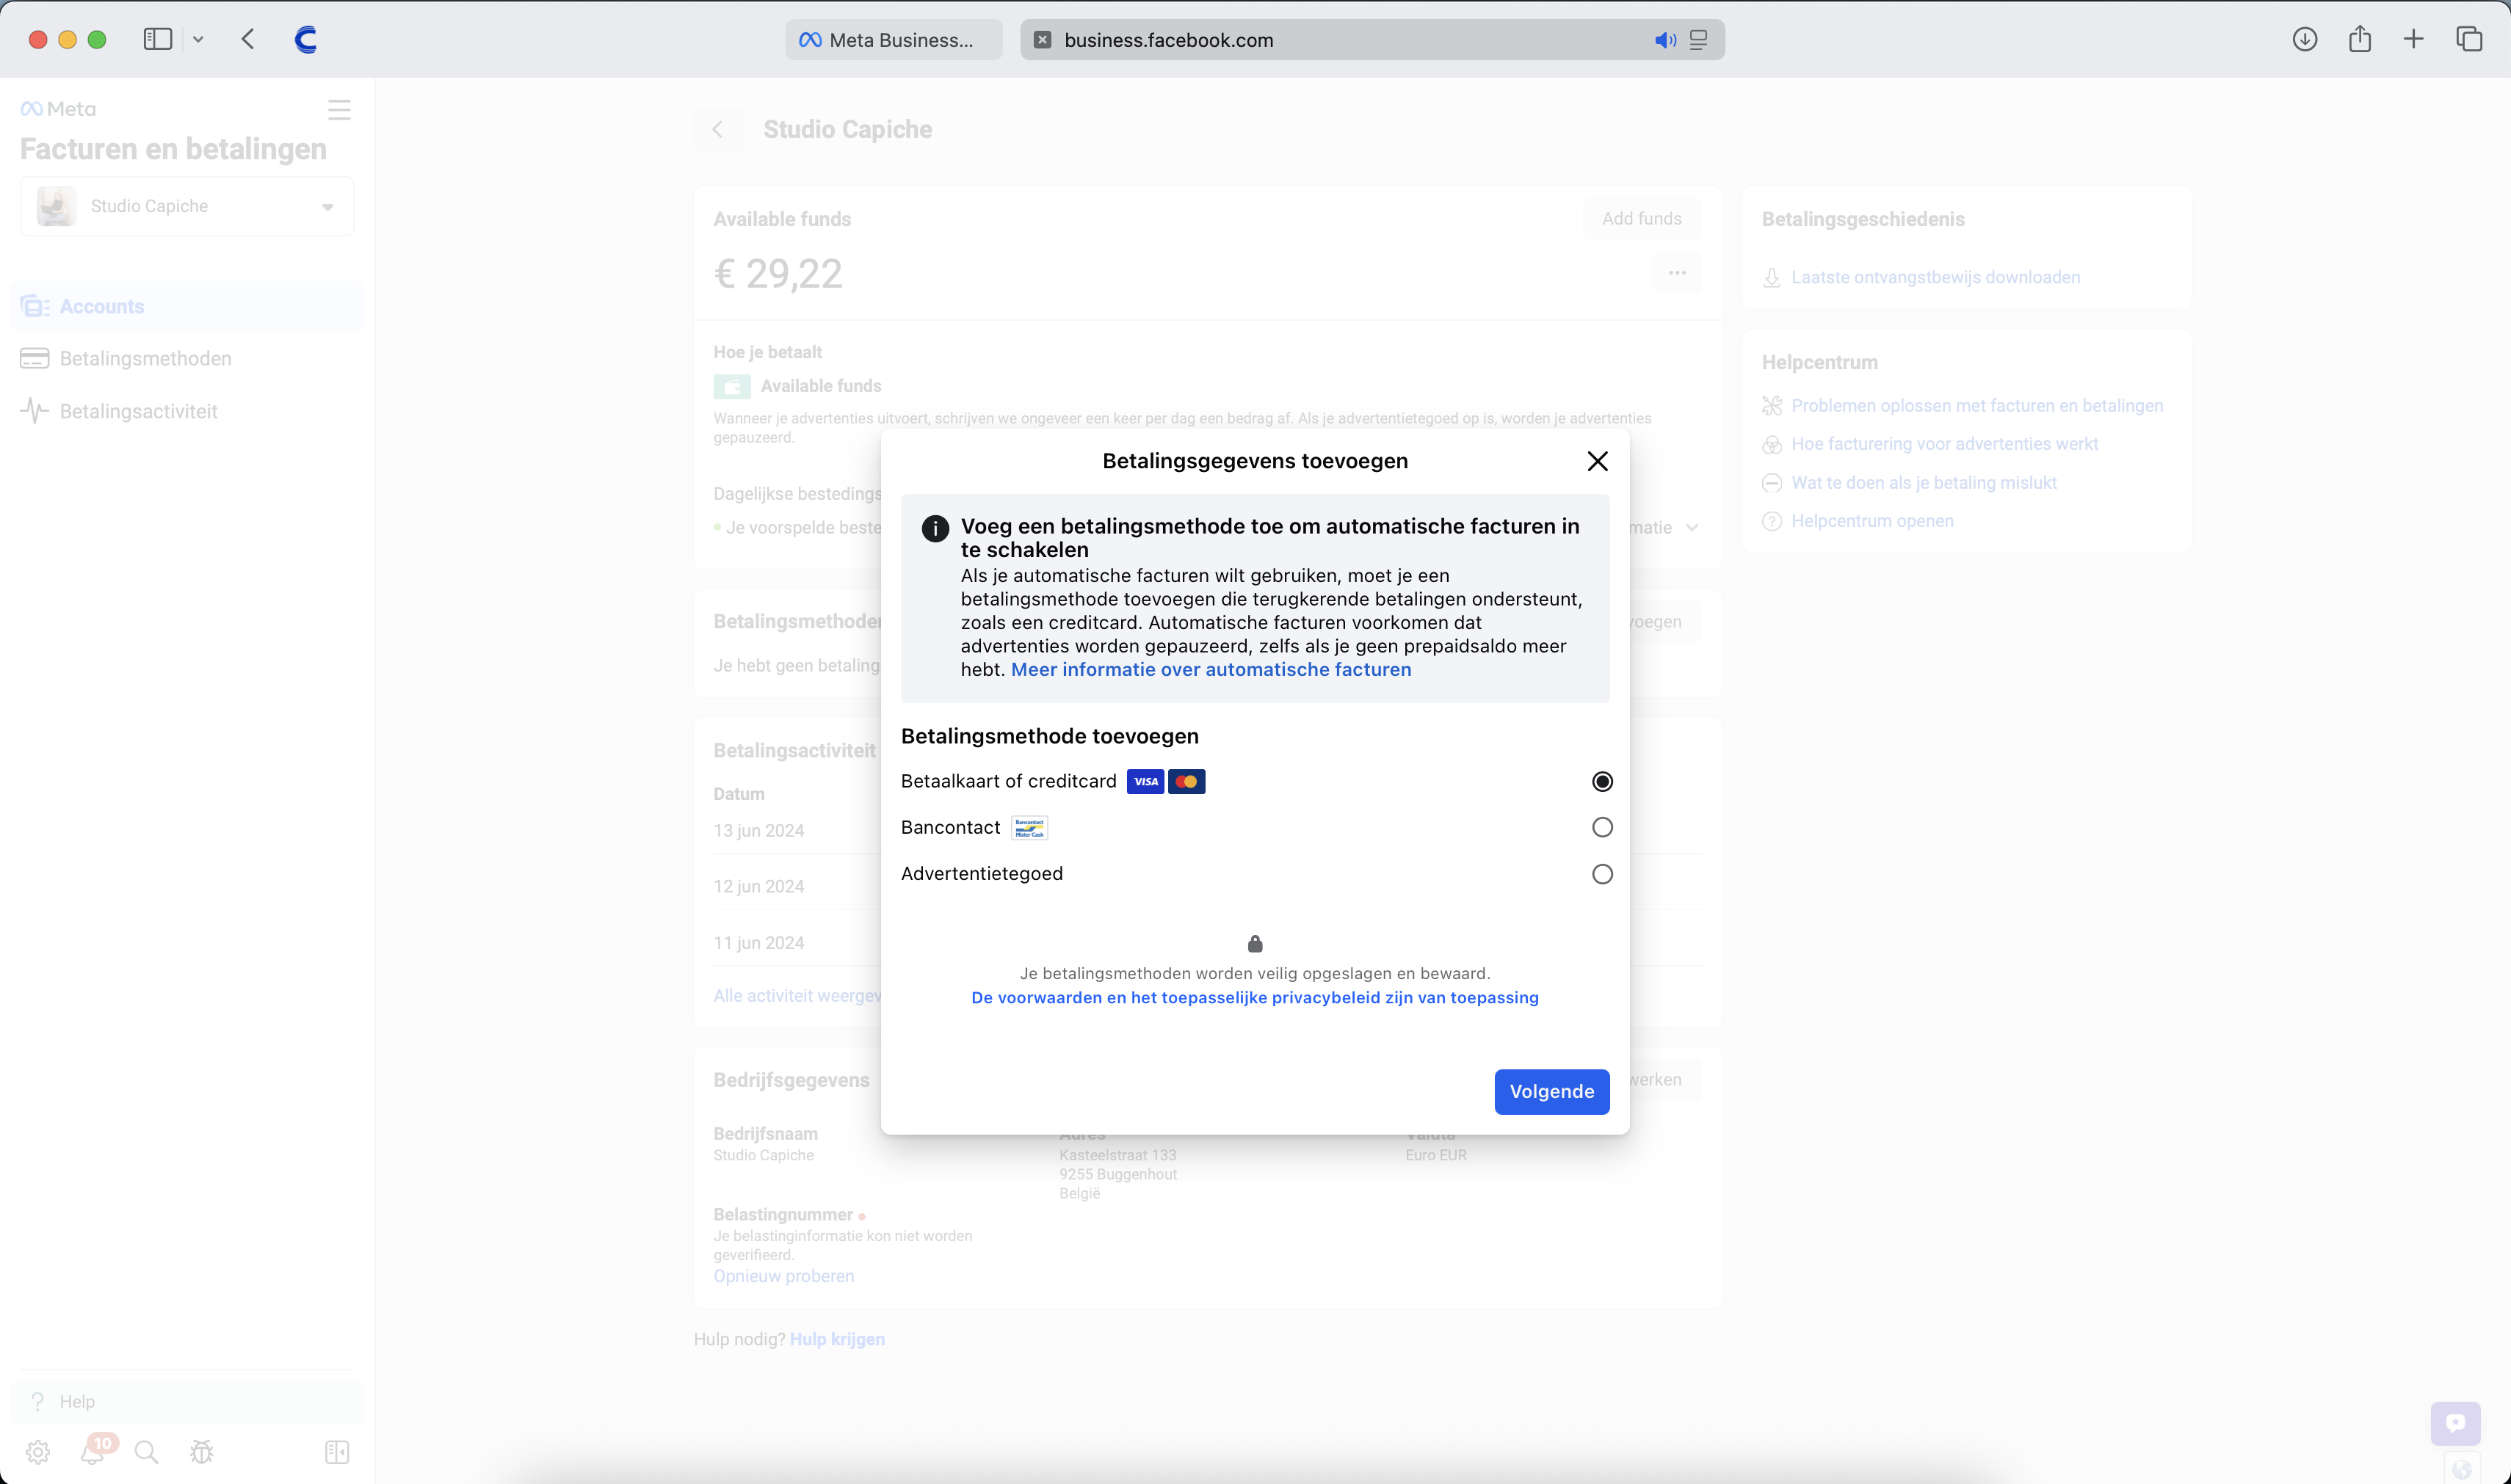
Task: Open Wat te doen als je betaling mislukt
Action: pos(1924,482)
